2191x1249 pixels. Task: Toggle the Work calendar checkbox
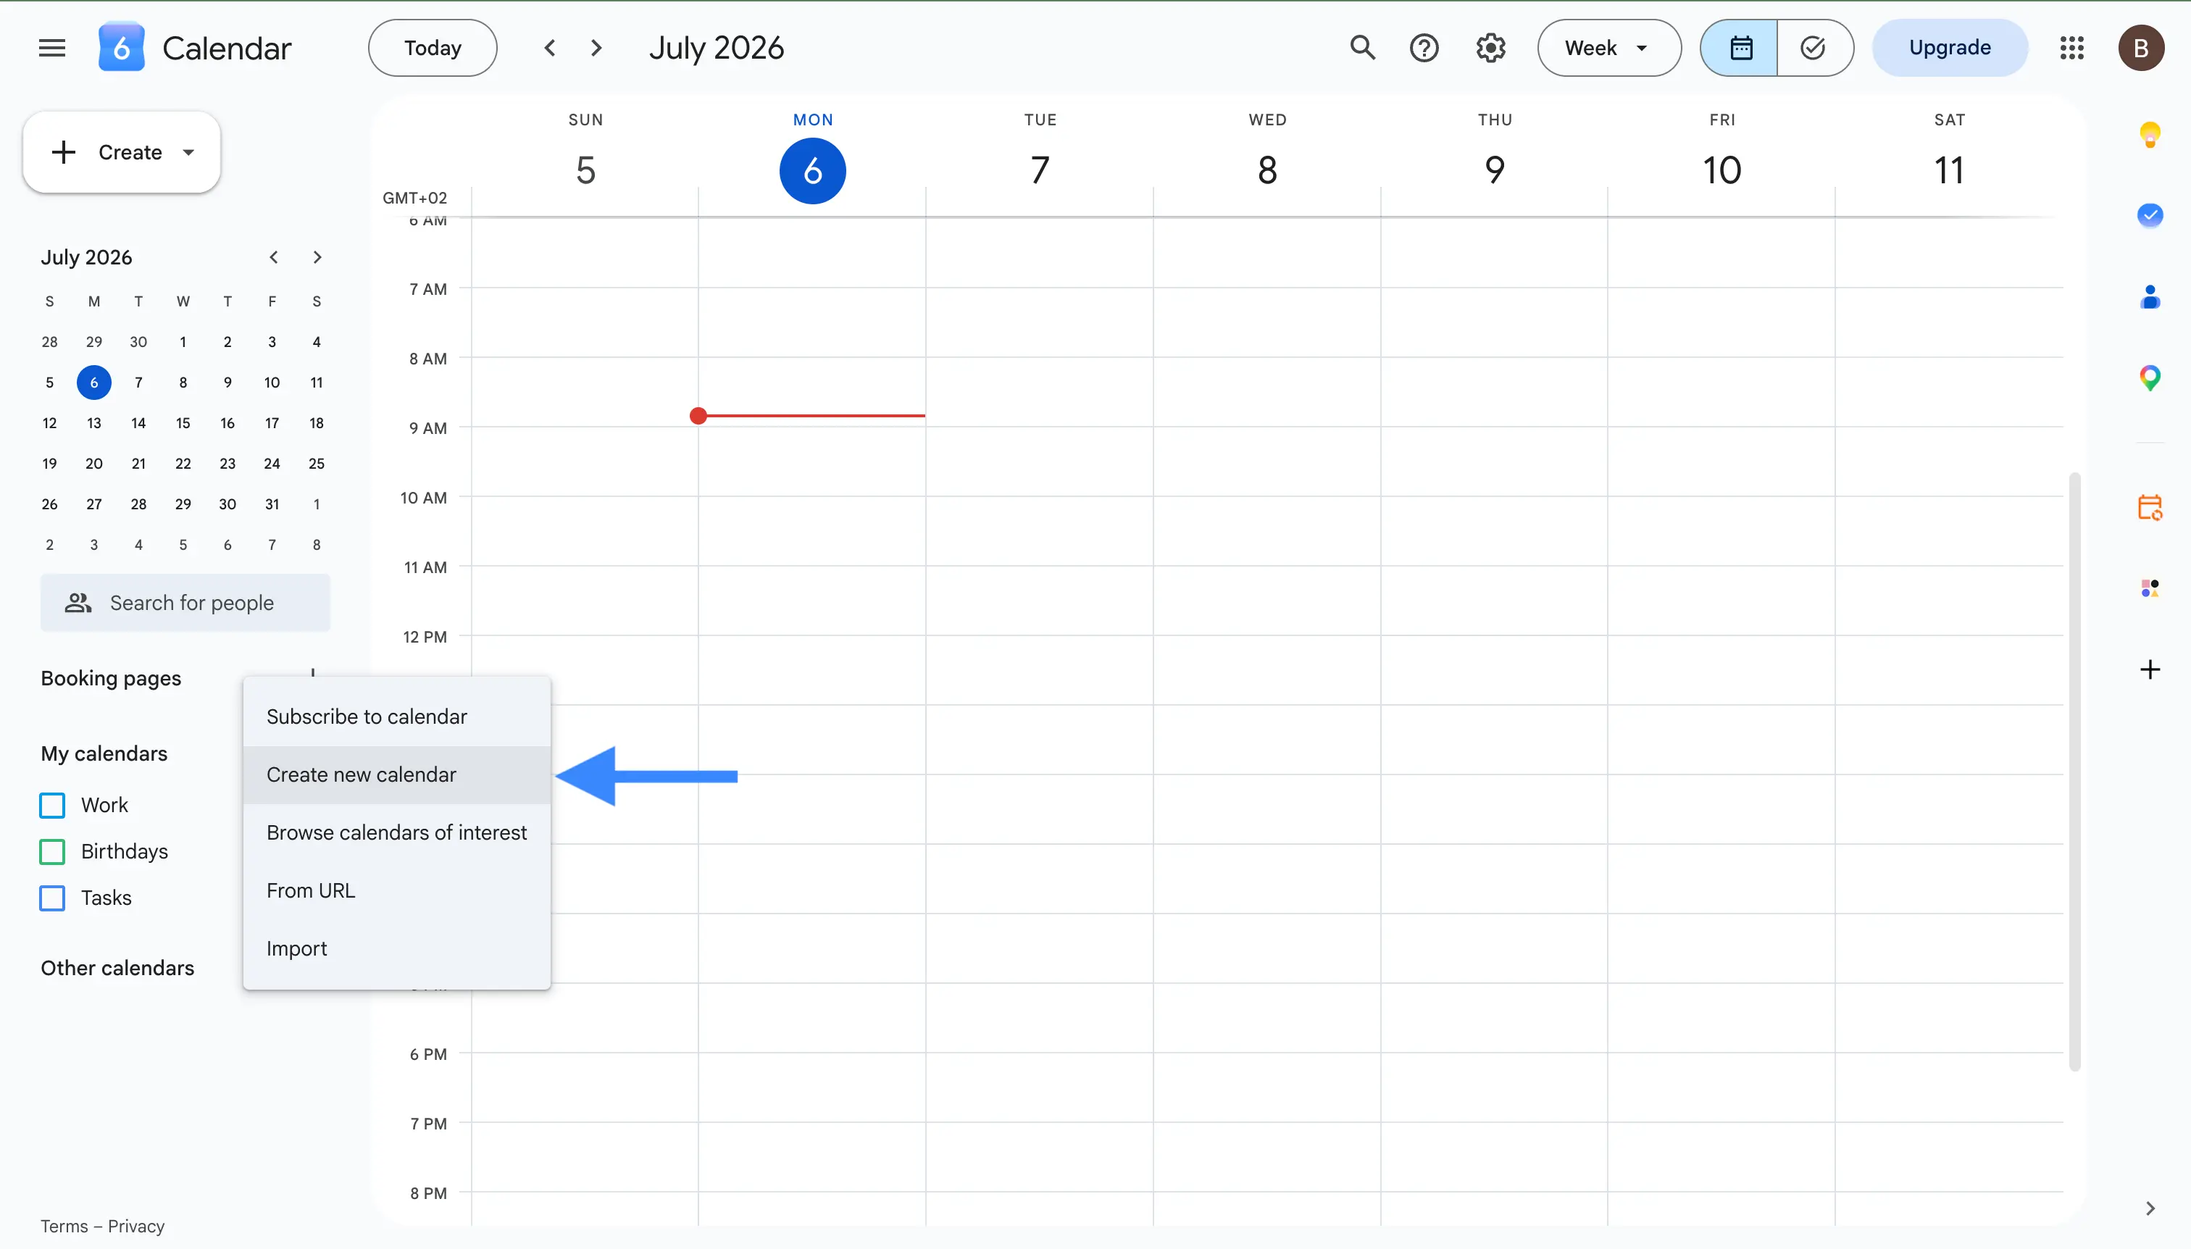coord(52,805)
